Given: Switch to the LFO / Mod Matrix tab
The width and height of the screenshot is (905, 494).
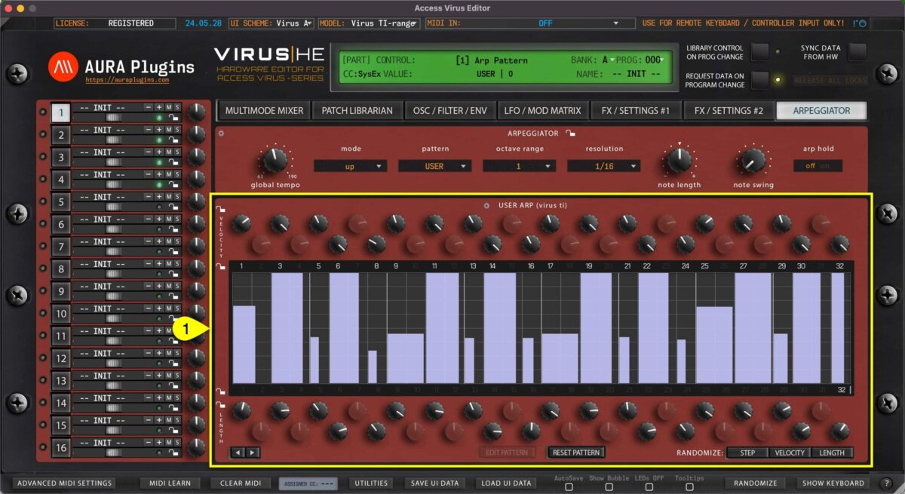Looking at the screenshot, I should [542, 111].
